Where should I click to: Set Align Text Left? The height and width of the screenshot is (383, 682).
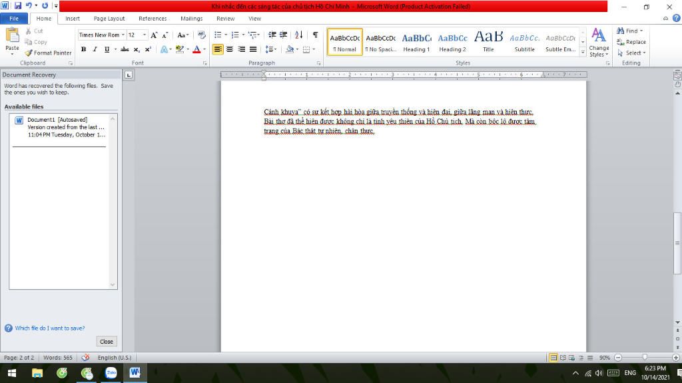point(218,49)
